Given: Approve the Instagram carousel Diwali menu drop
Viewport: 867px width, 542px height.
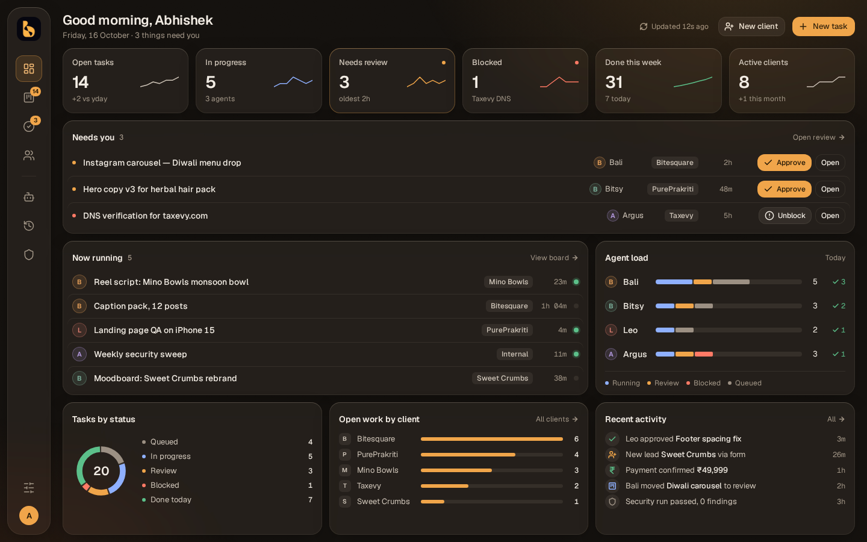Looking at the screenshot, I should pos(785,163).
